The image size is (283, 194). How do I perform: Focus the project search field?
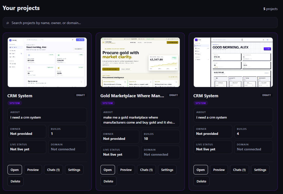pyautogui.click(x=140, y=23)
